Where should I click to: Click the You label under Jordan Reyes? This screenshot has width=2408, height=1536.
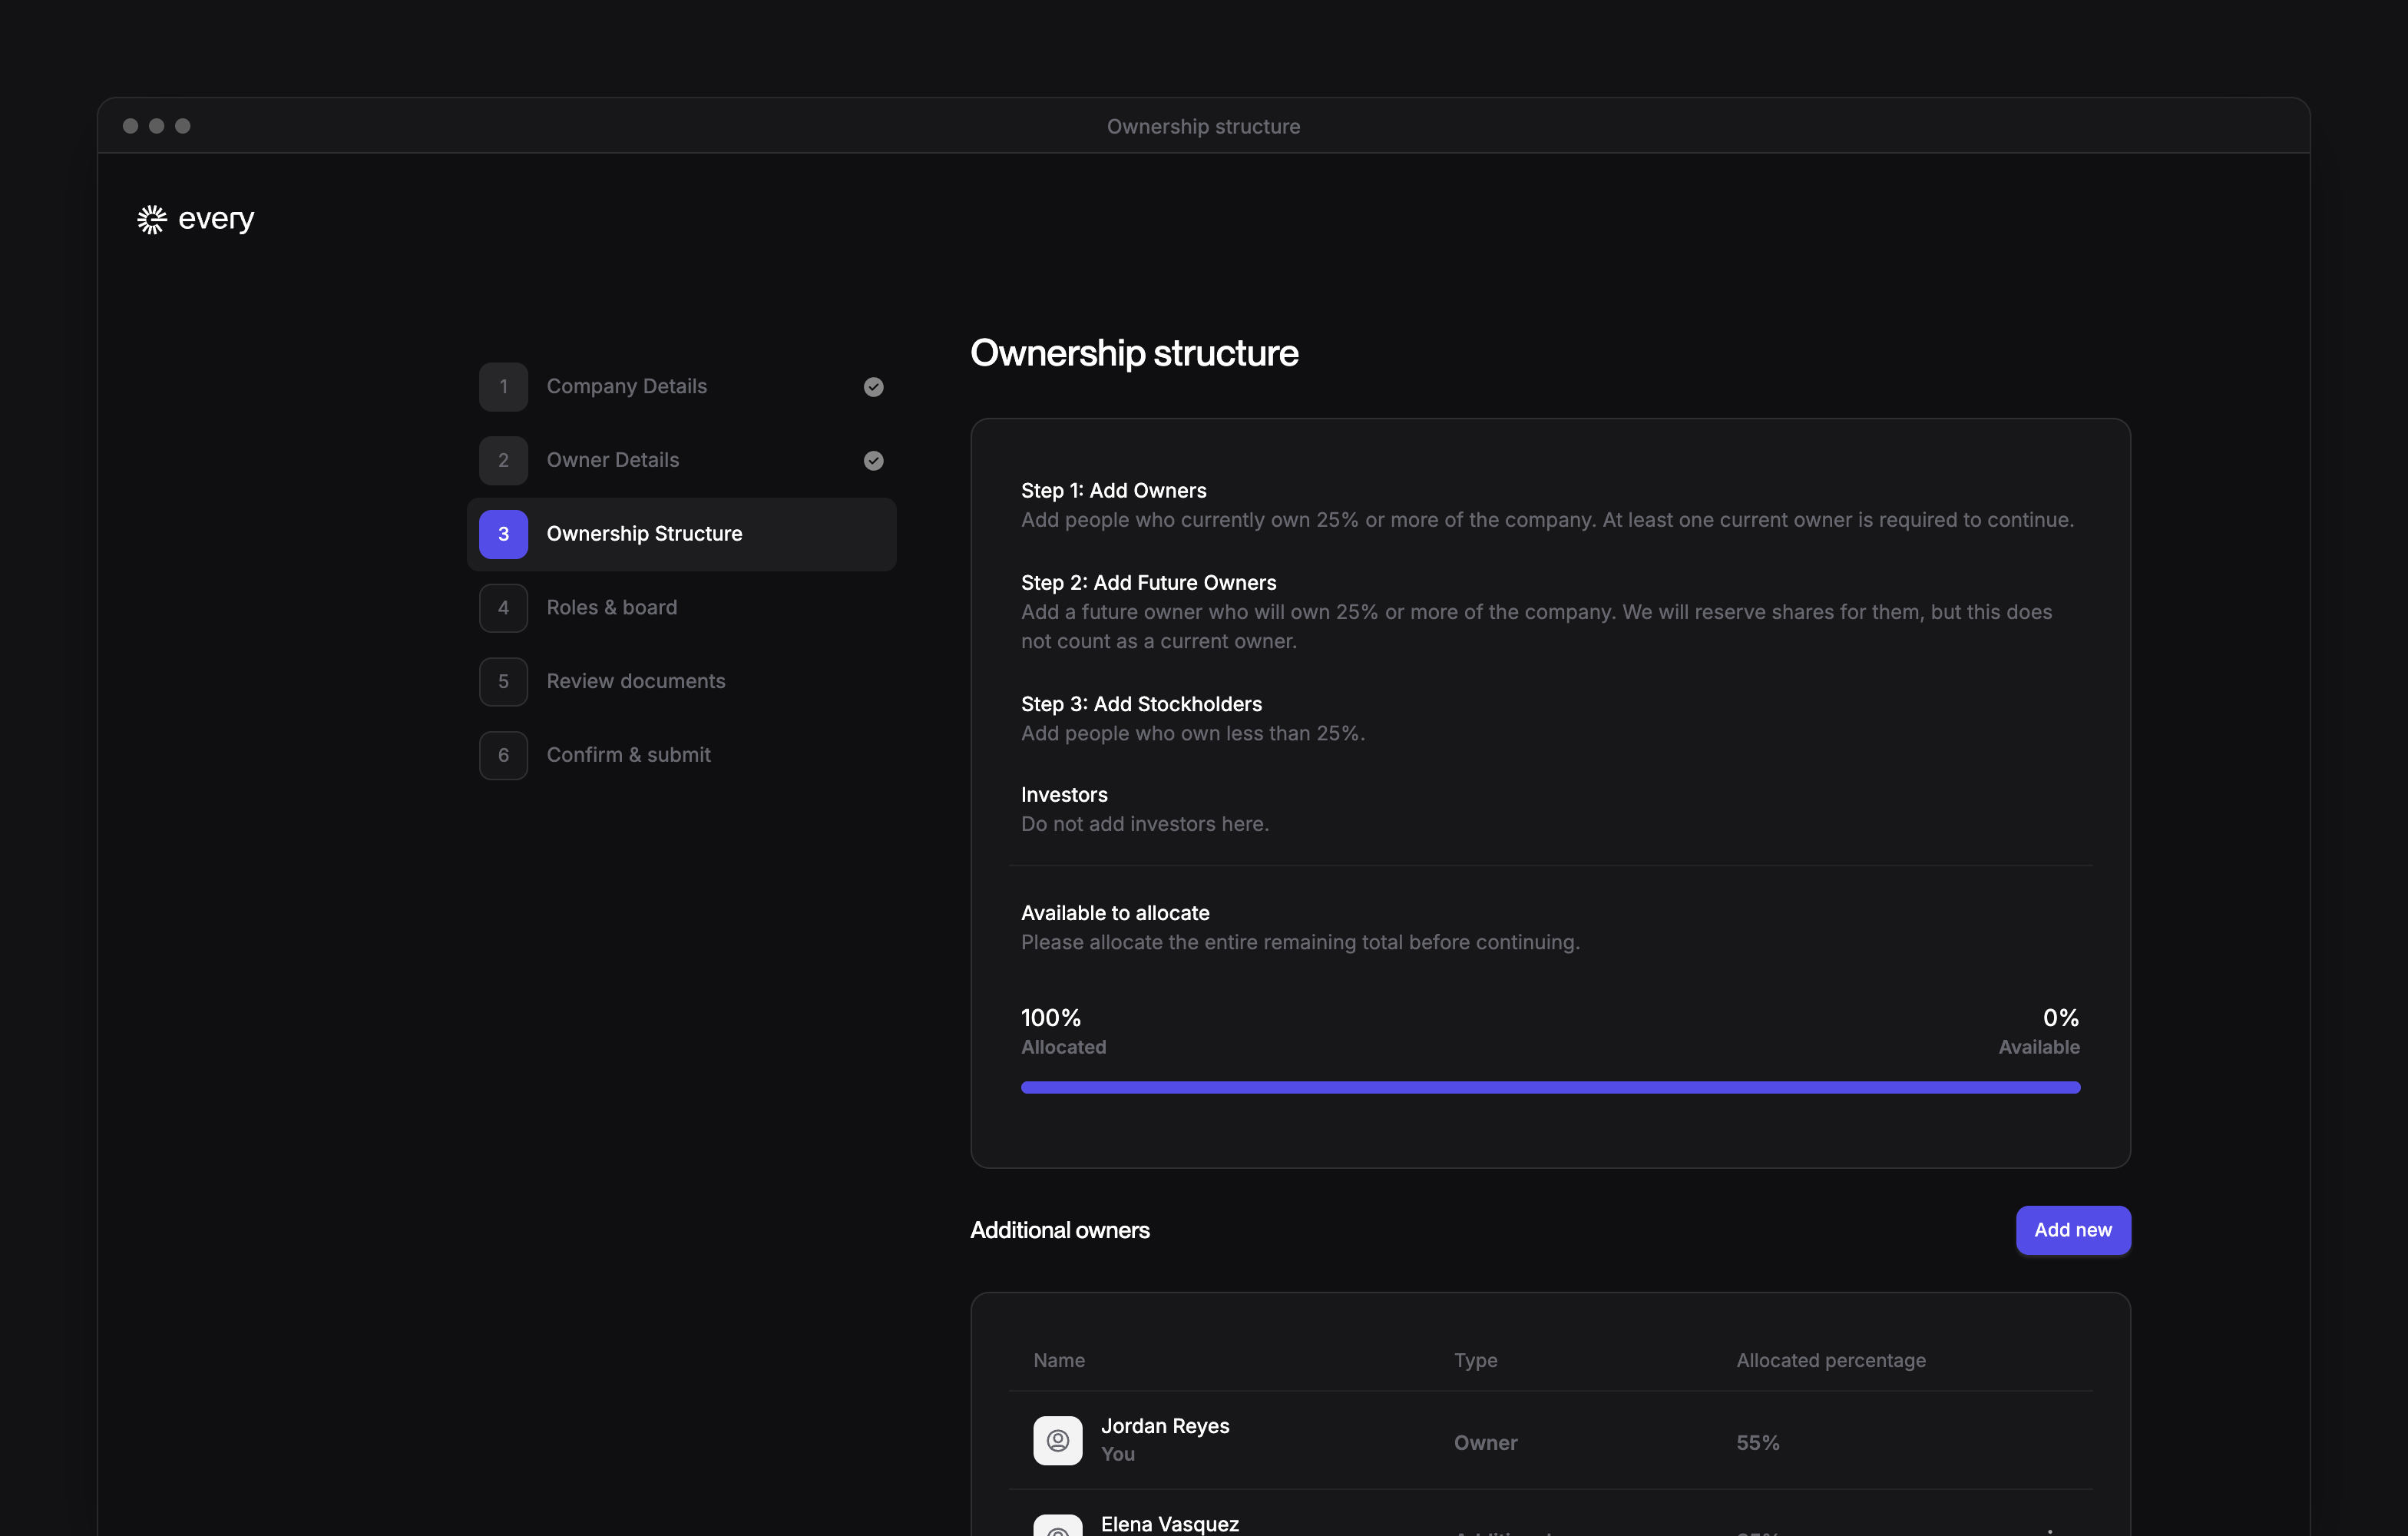tap(1118, 1454)
